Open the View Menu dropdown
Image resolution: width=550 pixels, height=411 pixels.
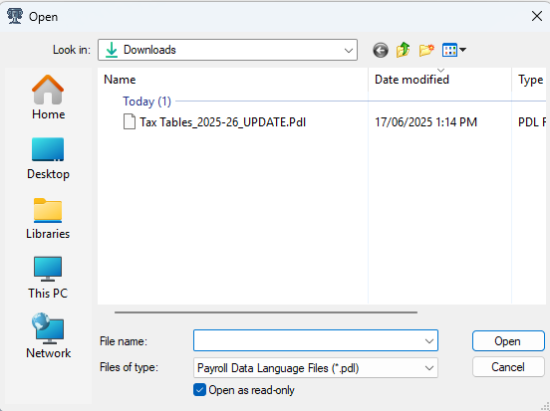point(454,50)
